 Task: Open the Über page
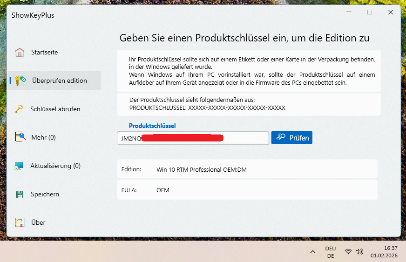[x=54, y=222]
